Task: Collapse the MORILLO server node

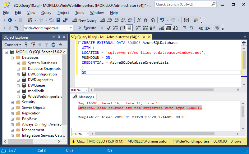Action: click(x=6, y=52)
